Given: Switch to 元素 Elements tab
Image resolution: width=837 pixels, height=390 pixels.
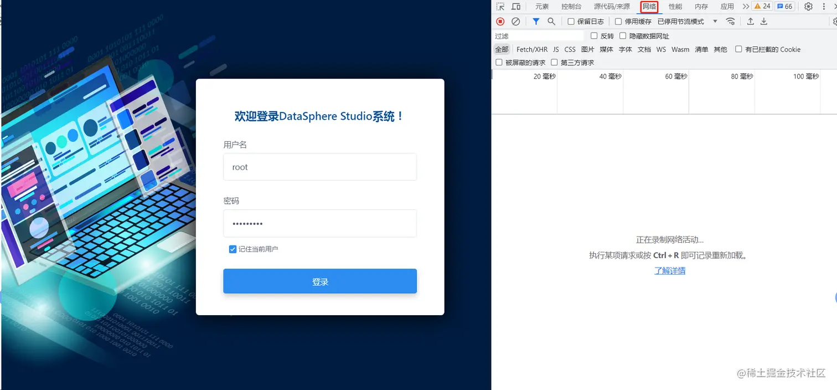Looking at the screenshot, I should pyautogui.click(x=542, y=7).
